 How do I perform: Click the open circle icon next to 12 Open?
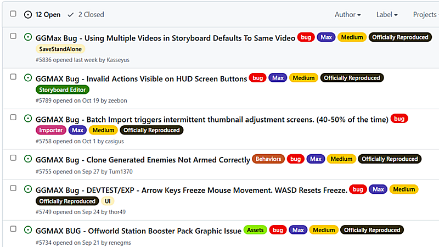[28, 15]
